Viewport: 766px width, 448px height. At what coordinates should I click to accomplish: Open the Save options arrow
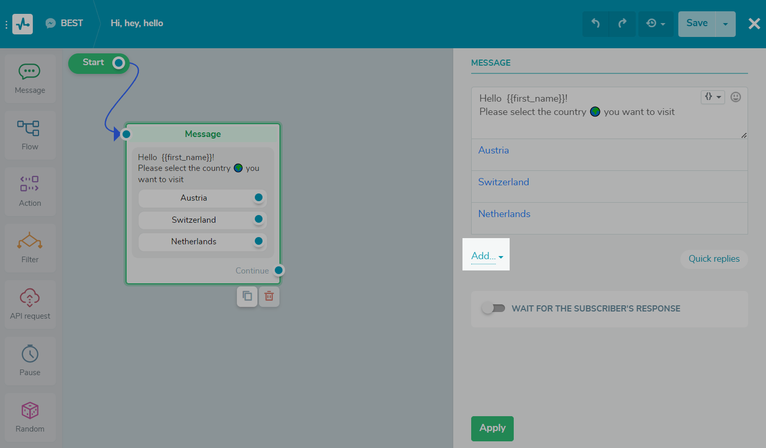pos(725,24)
